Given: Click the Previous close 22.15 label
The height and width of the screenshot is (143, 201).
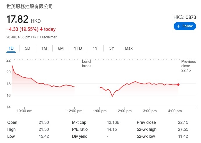Looking at the screenshot, I should (188, 66).
